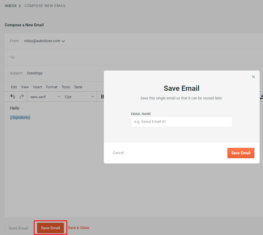Click the Save & Close button
The width and height of the screenshot is (263, 235).
(78, 228)
